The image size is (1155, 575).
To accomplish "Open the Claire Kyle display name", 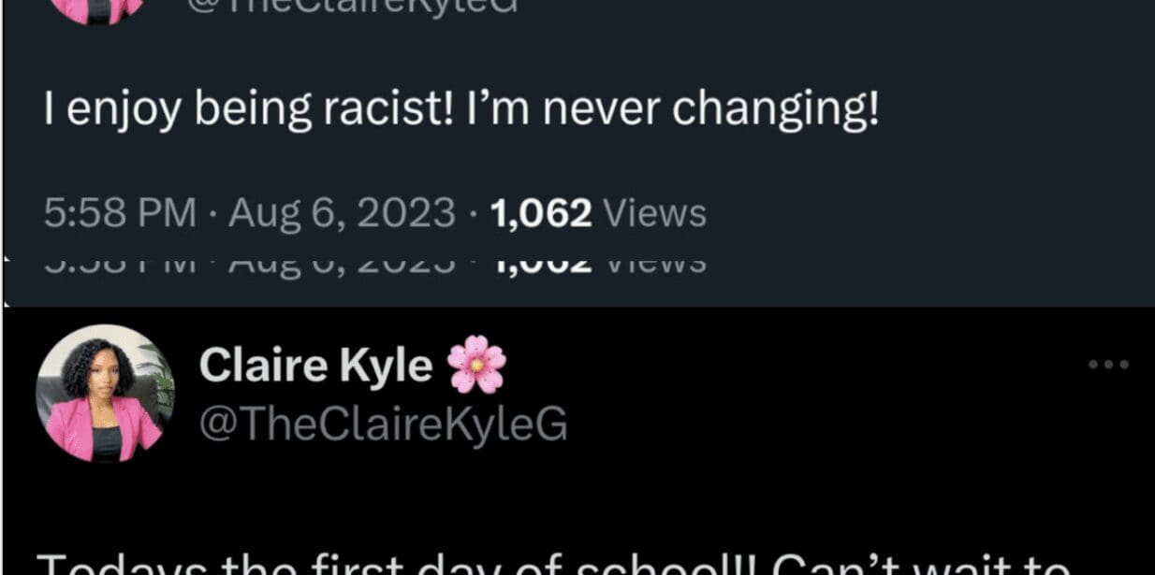I will 316,366.
